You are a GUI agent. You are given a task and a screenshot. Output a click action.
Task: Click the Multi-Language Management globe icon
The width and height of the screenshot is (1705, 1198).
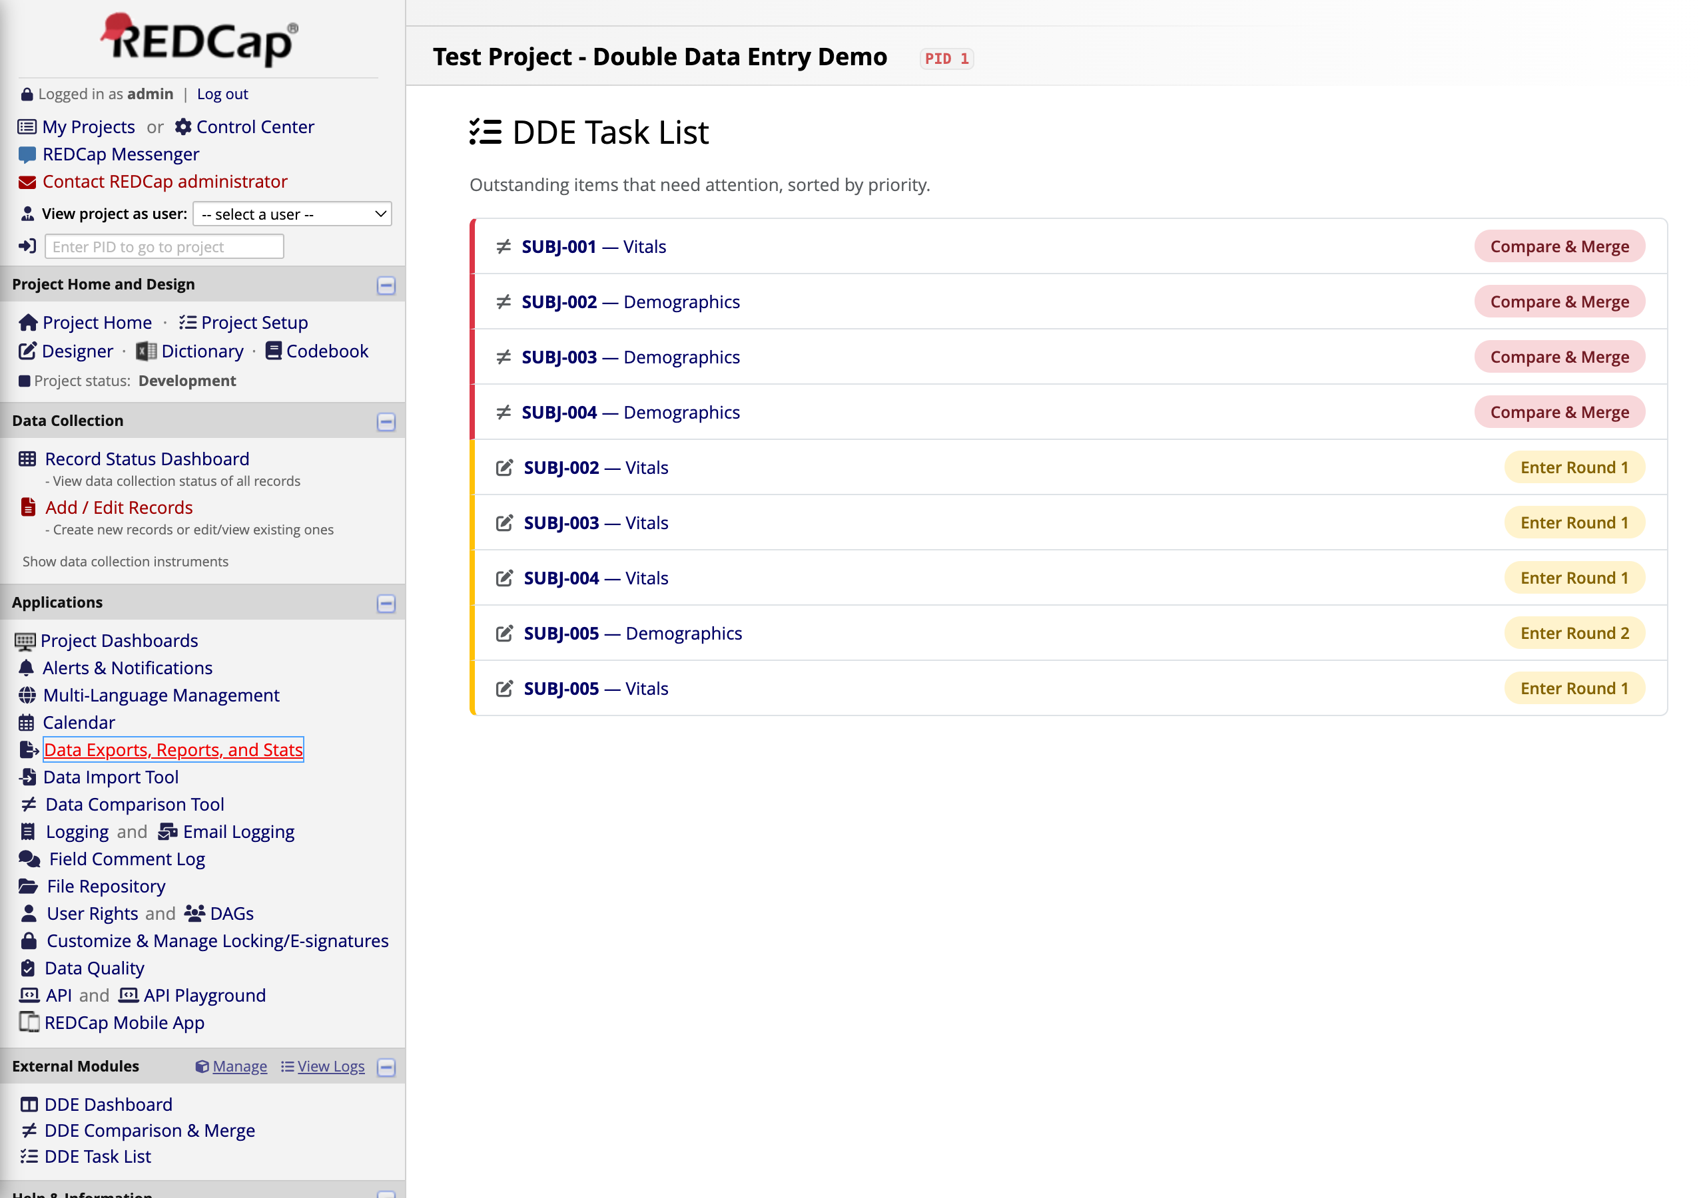[27, 696]
